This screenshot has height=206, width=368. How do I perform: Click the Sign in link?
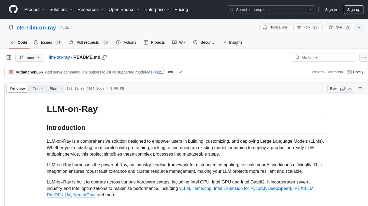point(331,10)
